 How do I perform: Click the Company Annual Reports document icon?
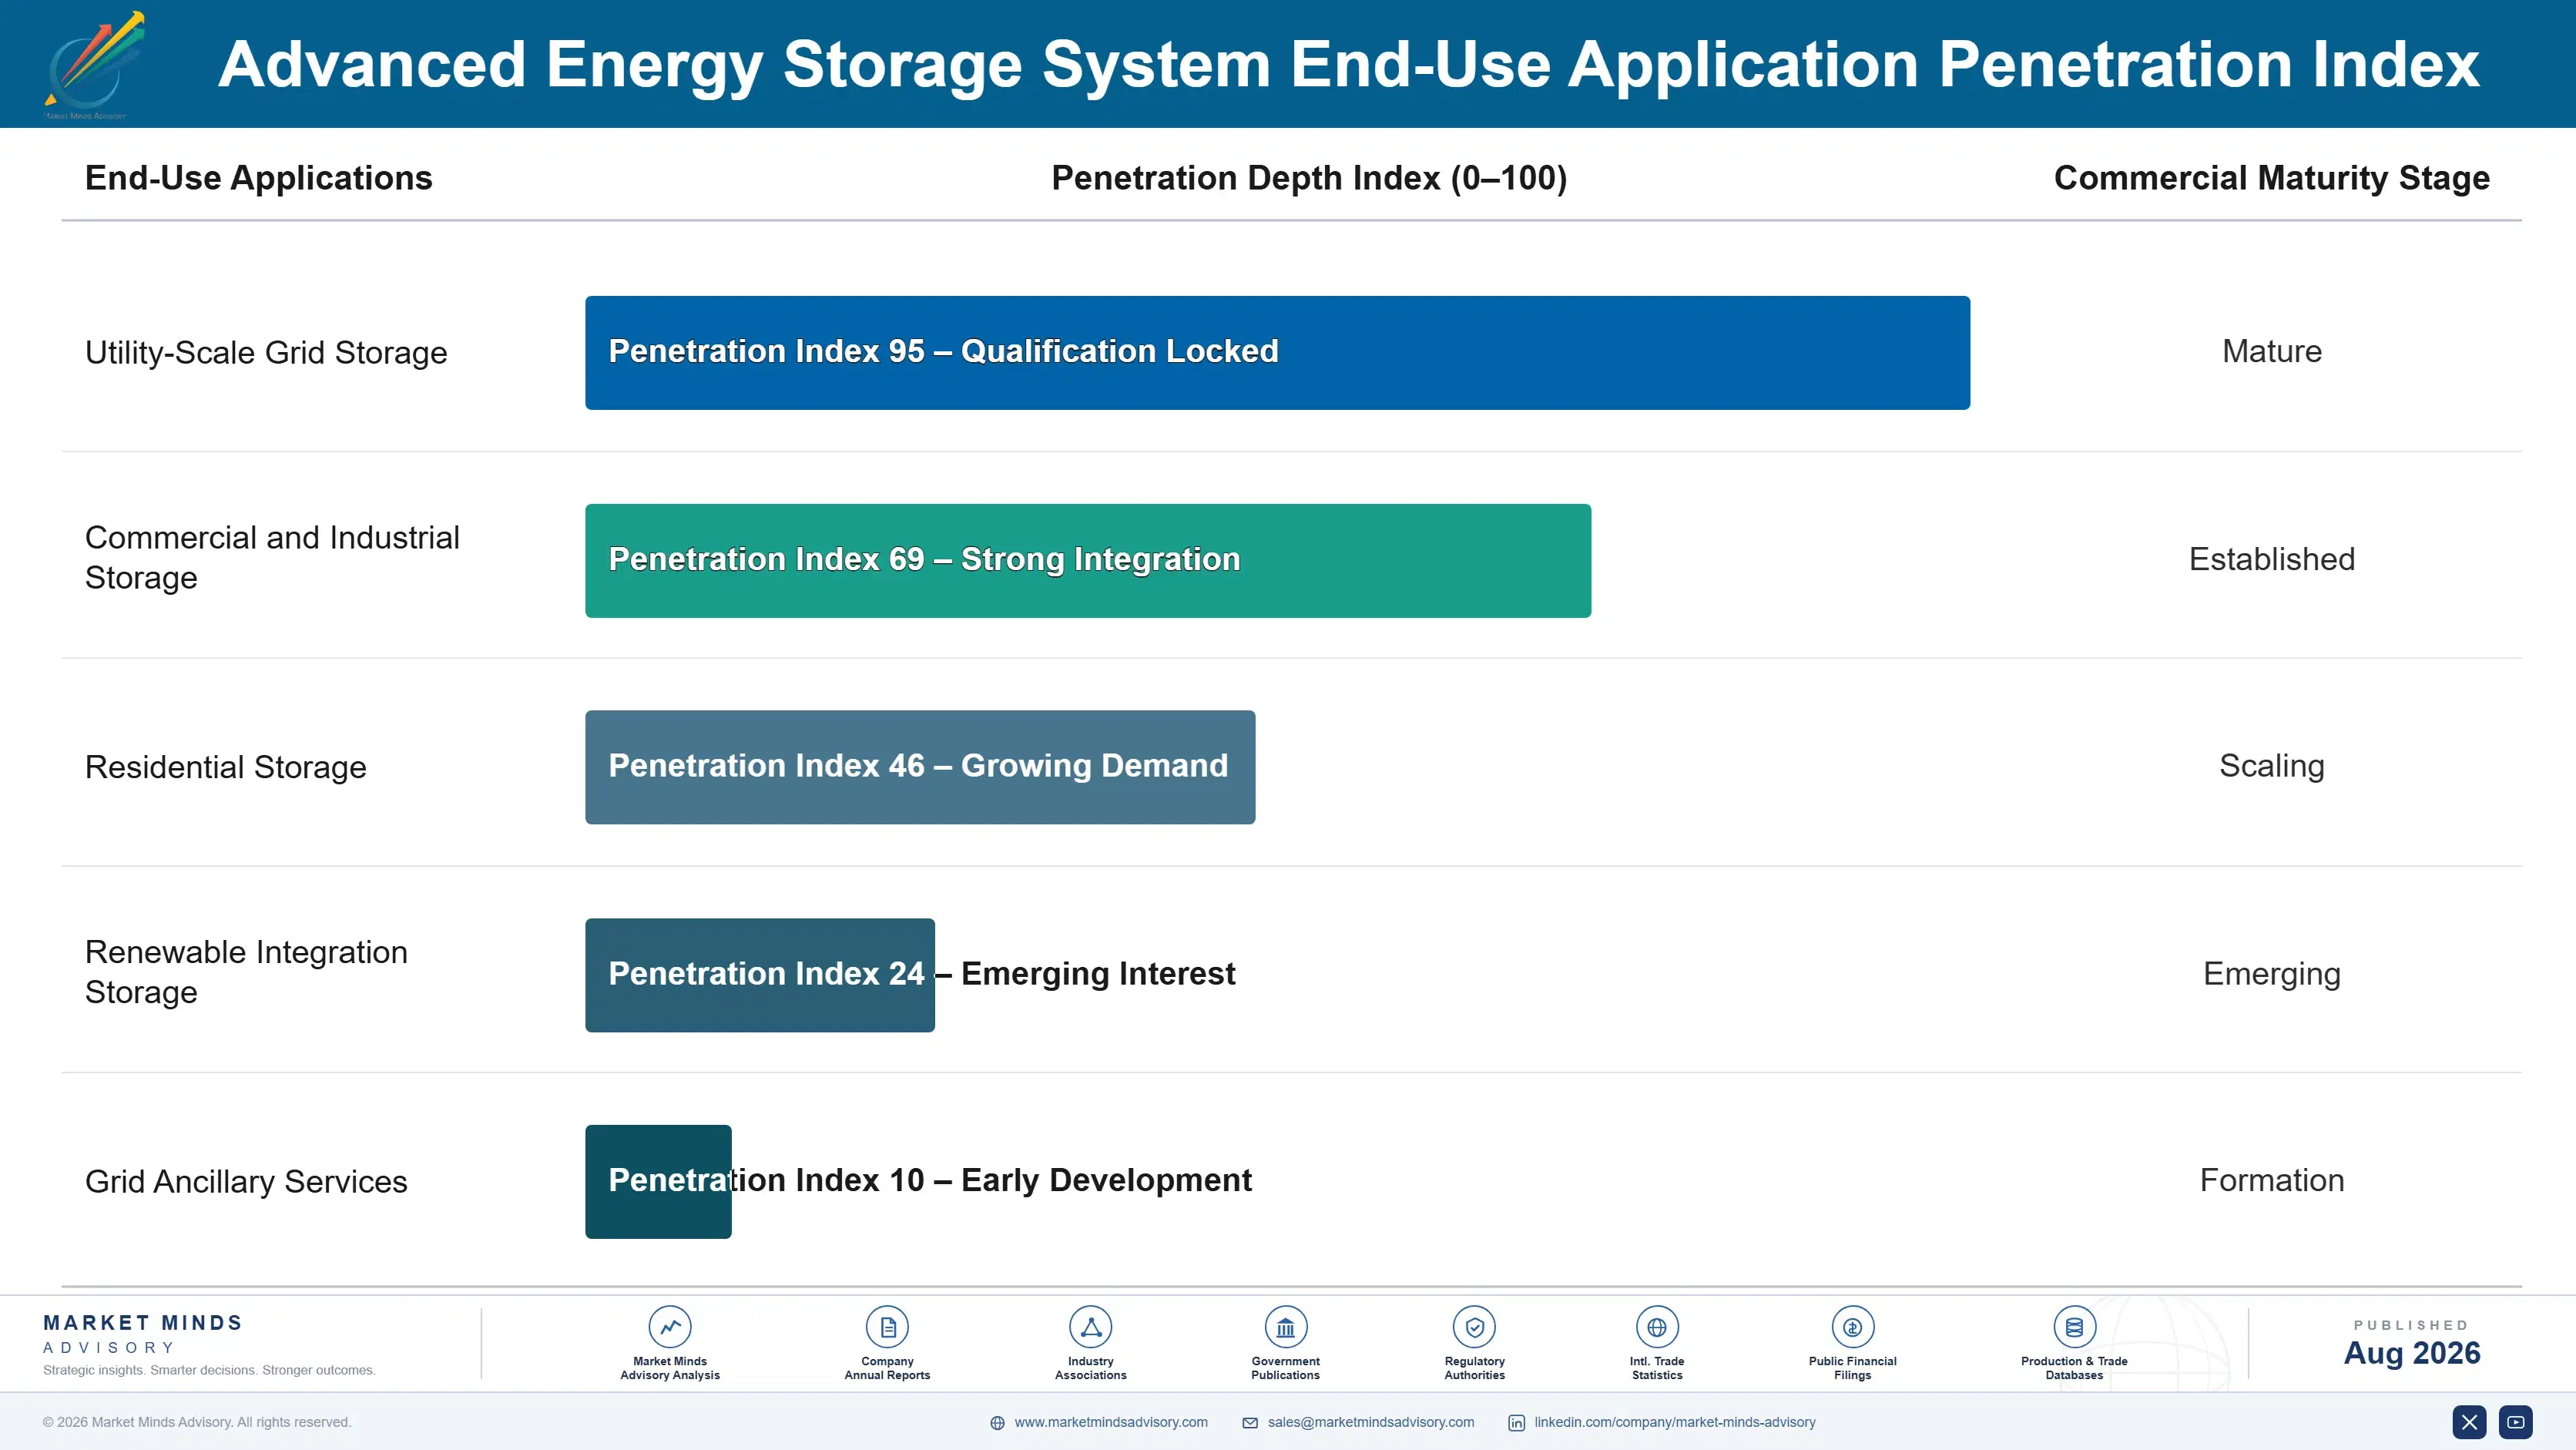[x=887, y=1327]
